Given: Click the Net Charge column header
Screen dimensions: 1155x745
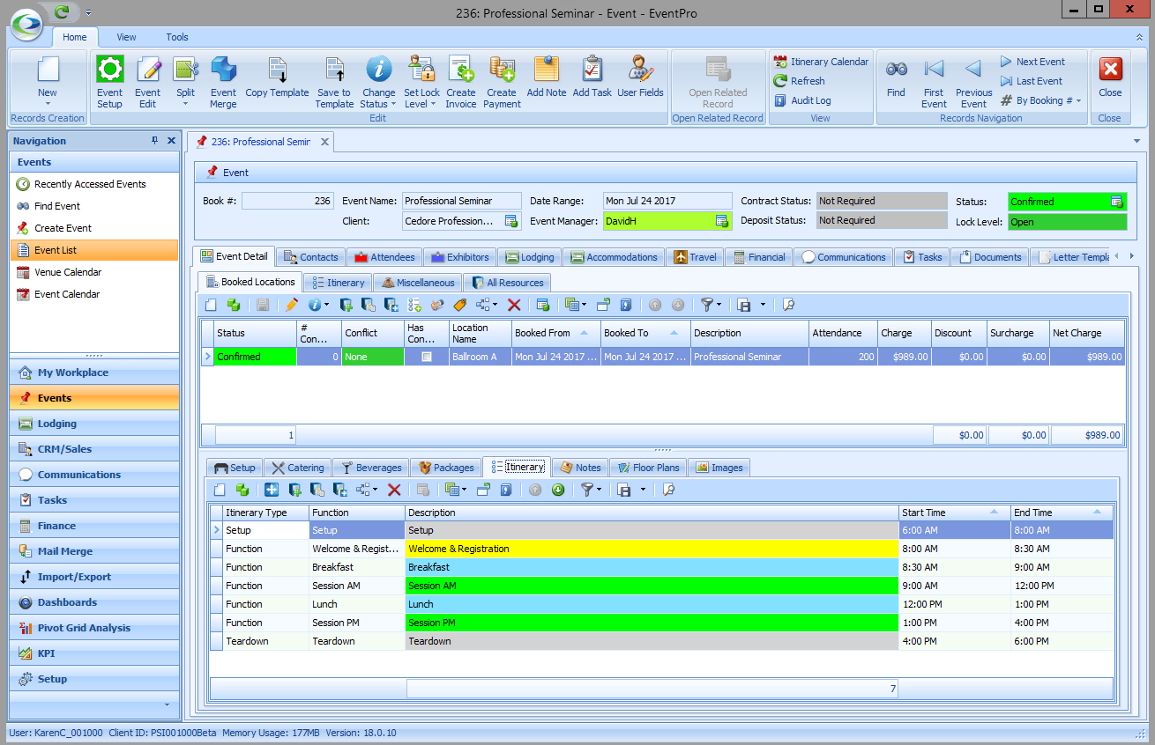Looking at the screenshot, I should tap(1087, 333).
